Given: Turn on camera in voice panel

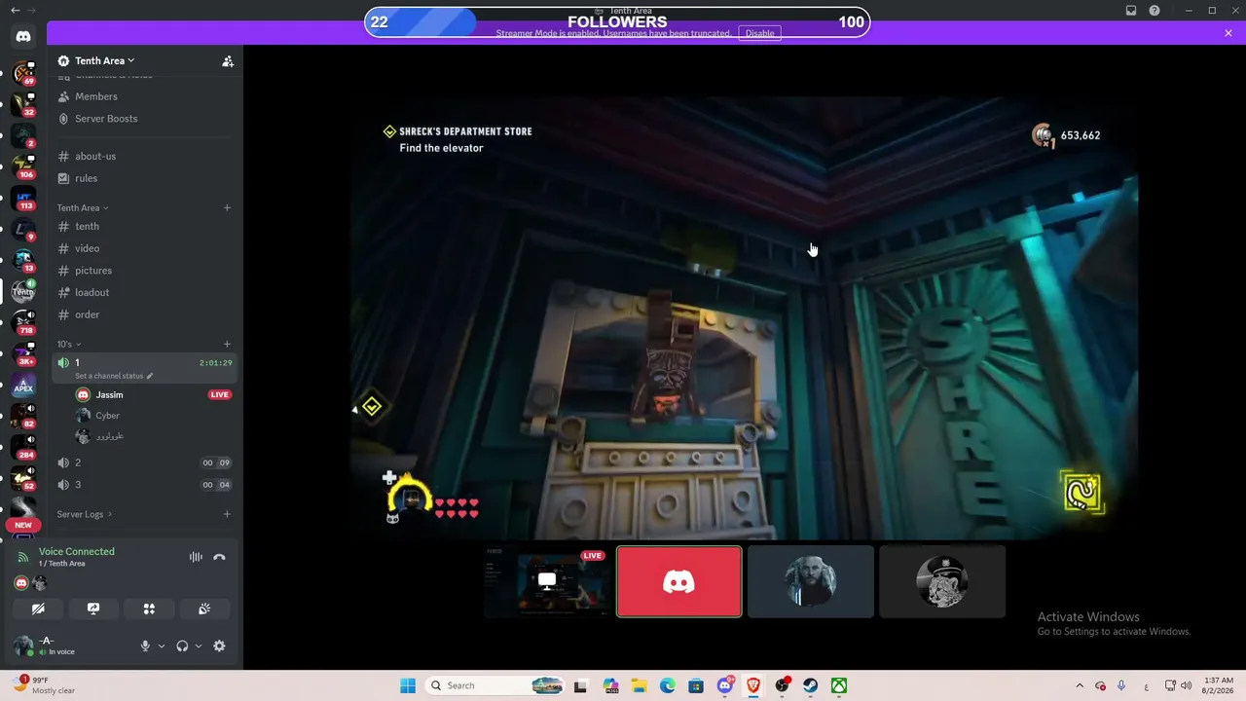Looking at the screenshot, I should click(38, 609).
